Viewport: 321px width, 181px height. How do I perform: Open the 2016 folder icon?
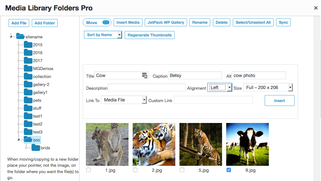(28, 52)
